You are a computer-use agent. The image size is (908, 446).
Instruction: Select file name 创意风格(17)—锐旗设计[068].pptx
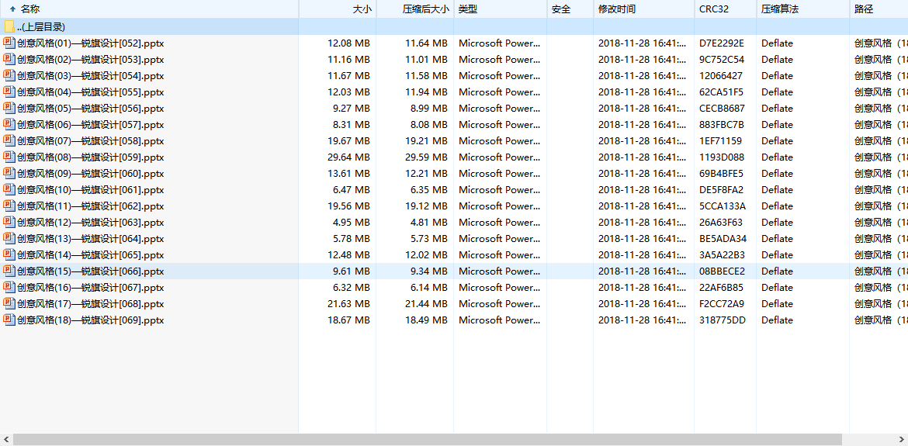click(x=90, y=303)
